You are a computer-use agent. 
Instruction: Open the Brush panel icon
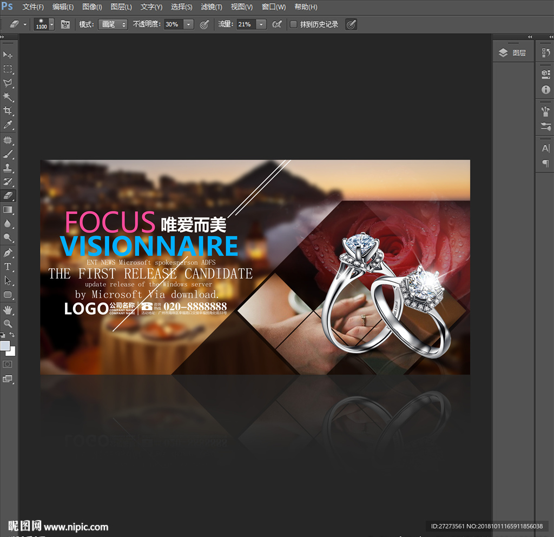pyautogui.click(x=545, y=111)
